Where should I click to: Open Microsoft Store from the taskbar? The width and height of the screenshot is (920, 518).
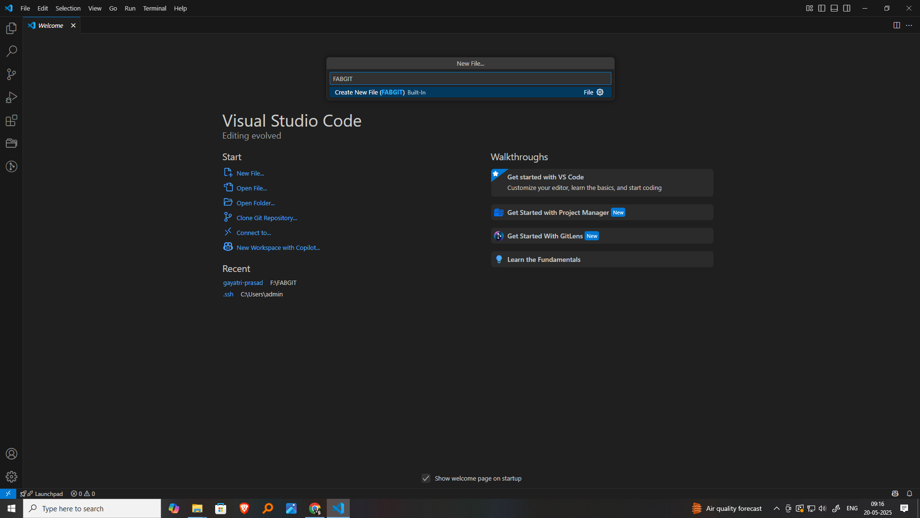pyautogui.click(x=220, y=508)
